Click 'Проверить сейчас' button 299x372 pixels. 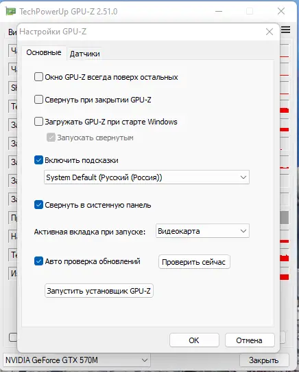(x=194, y=262)
